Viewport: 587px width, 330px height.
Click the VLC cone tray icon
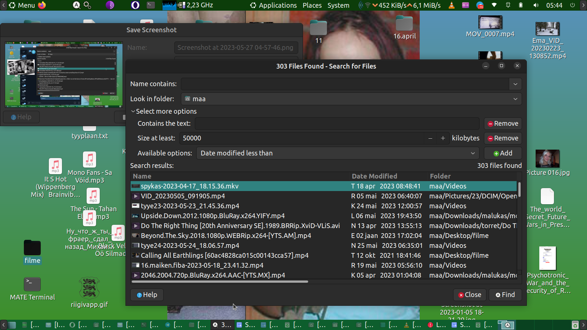click(x=452, y=5)
